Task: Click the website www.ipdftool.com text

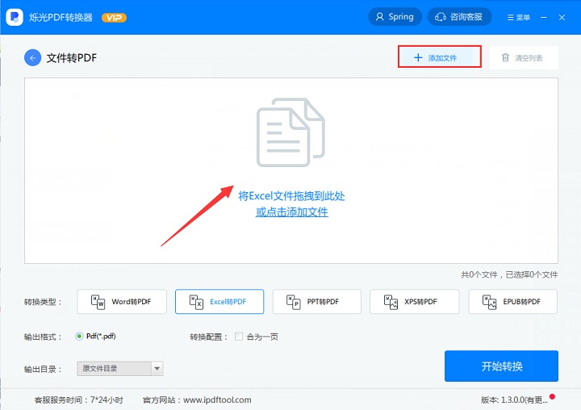Action: click(x=217, y=400)
